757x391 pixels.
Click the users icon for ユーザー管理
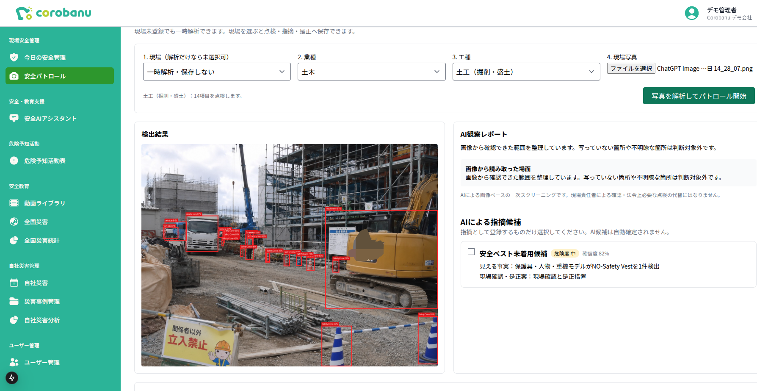pyautogui.click(x=14, y=363)
